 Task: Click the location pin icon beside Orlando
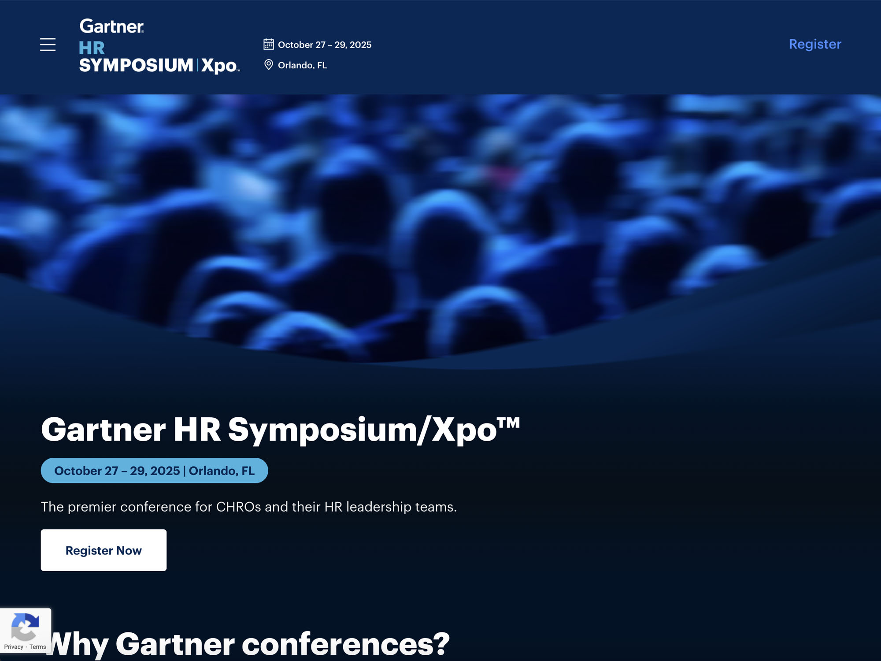coord(268,65)
